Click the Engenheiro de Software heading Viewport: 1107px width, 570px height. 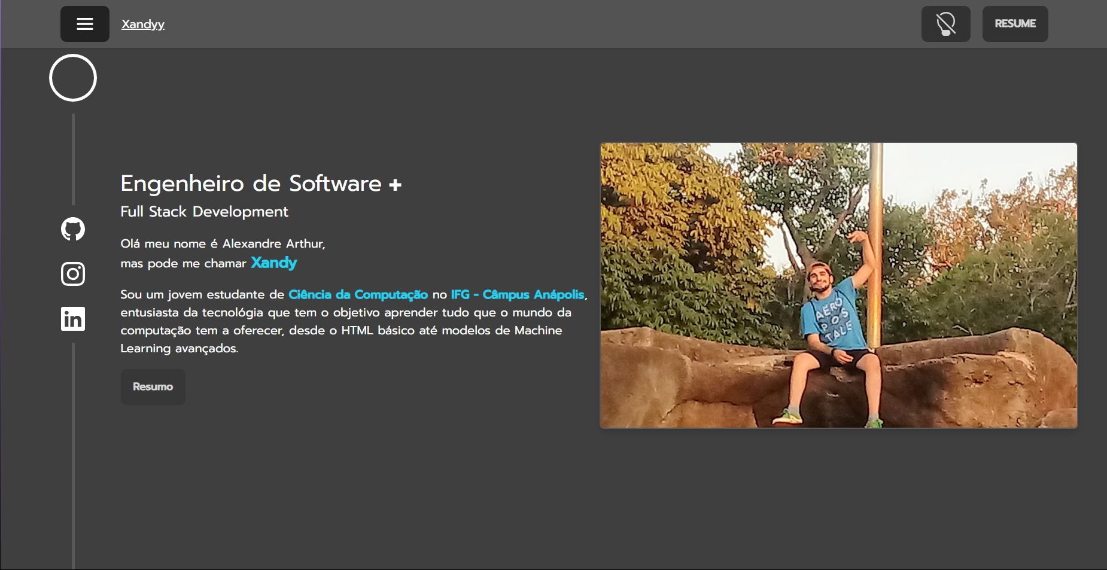pyautogui.click(x=251, y=184)
